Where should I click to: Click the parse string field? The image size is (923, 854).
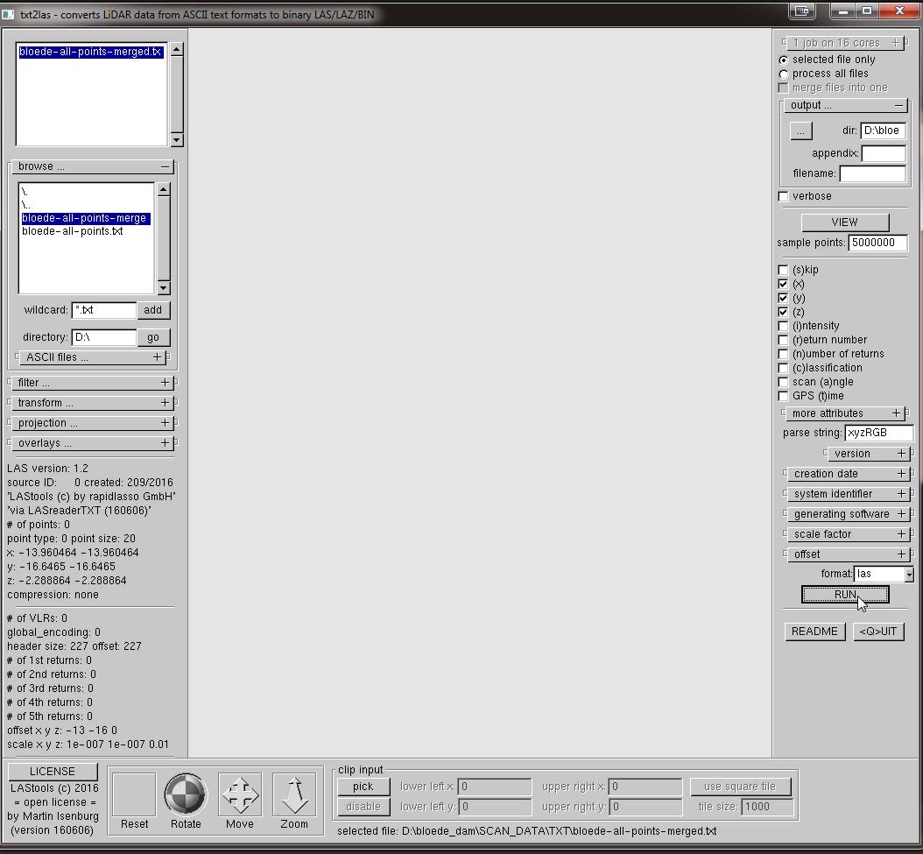click(x=878, y=433)
